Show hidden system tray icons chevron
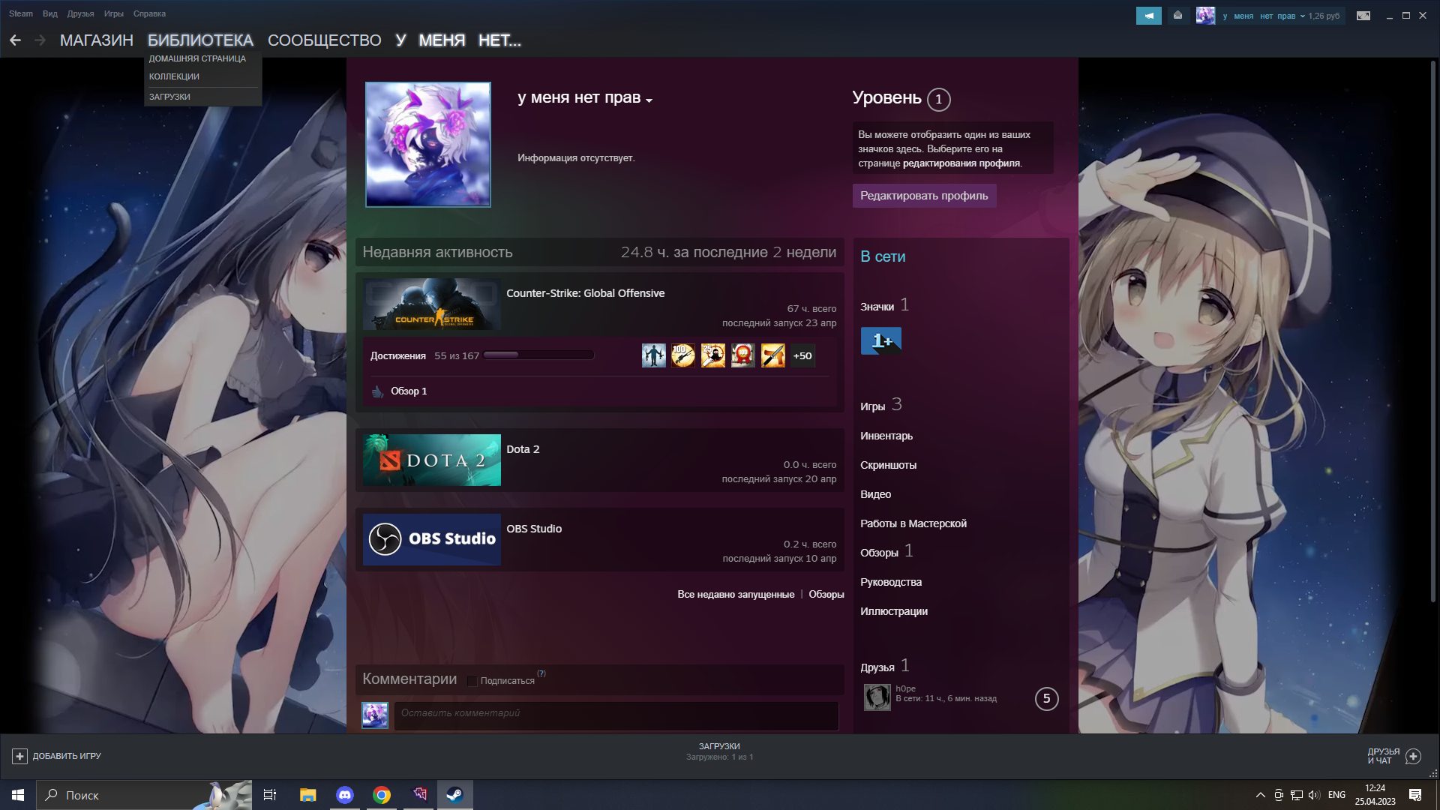This screenshot has height=810, width=1440. pyautogui.click(x=1260, y=795)
